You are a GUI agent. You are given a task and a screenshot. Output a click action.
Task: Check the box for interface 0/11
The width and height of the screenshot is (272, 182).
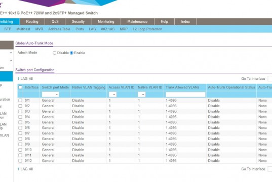coord(20,155)
